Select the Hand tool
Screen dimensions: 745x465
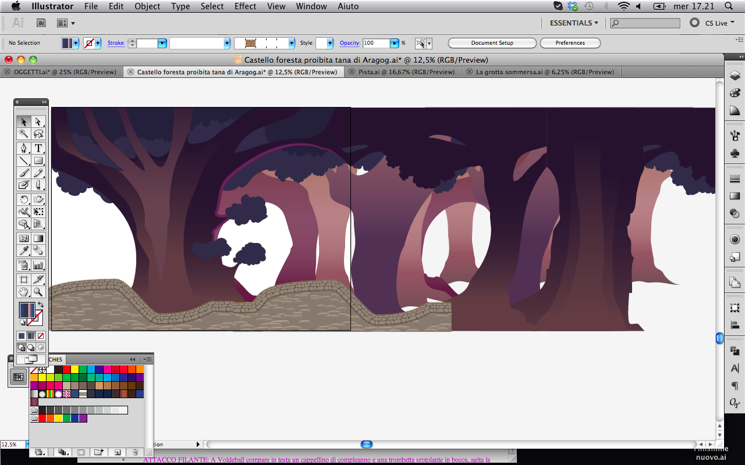(24, 292)
